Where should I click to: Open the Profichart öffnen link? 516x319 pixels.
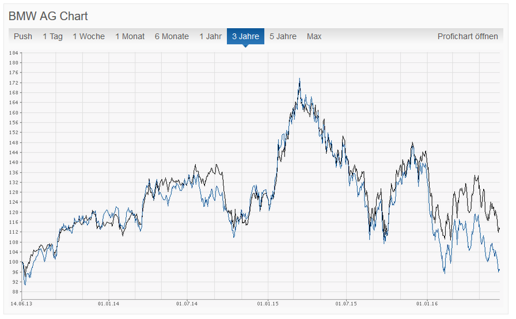(x=468, y=36)
